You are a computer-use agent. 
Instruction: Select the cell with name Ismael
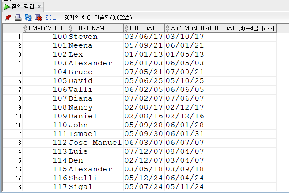coord(95,134)
